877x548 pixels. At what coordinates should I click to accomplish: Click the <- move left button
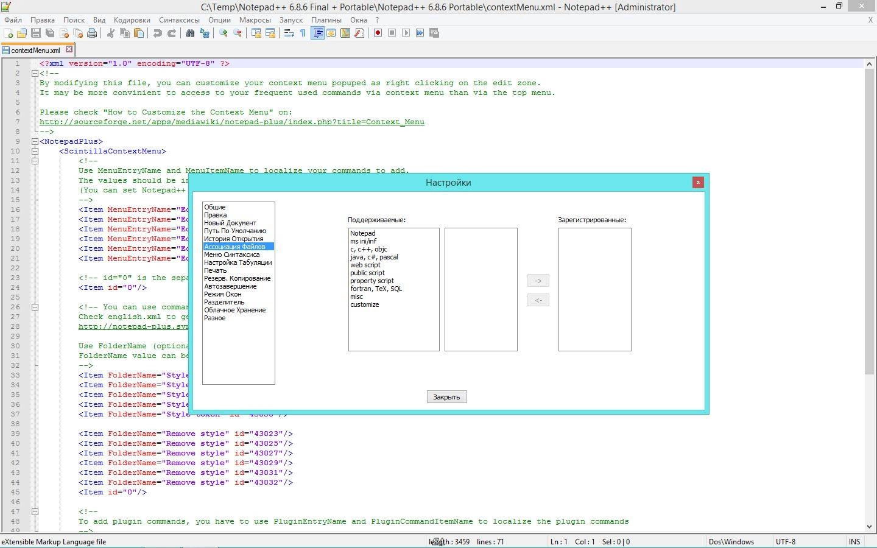pyautogui.click(x=538, y=300)
